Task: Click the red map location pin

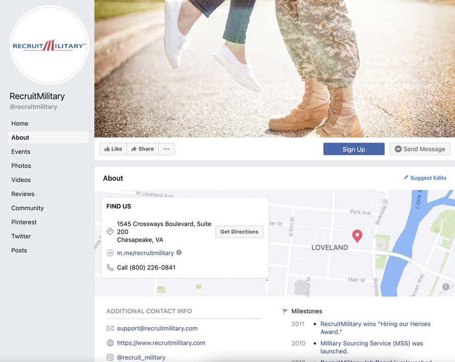Action: (357, 236)
